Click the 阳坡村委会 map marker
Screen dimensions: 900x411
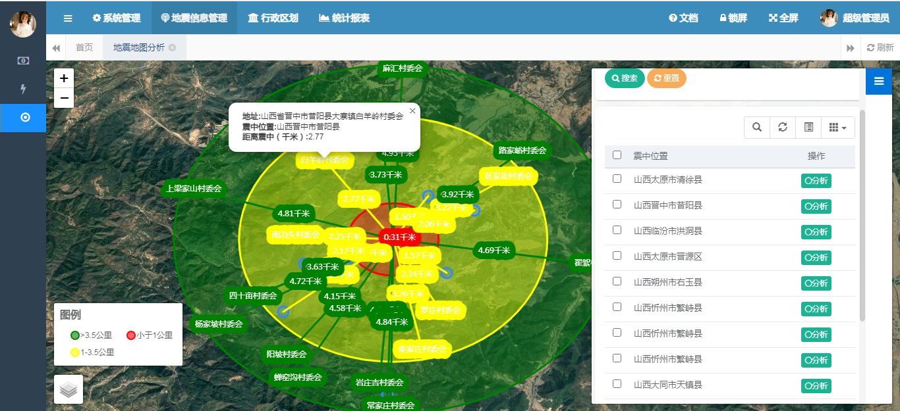287,354
